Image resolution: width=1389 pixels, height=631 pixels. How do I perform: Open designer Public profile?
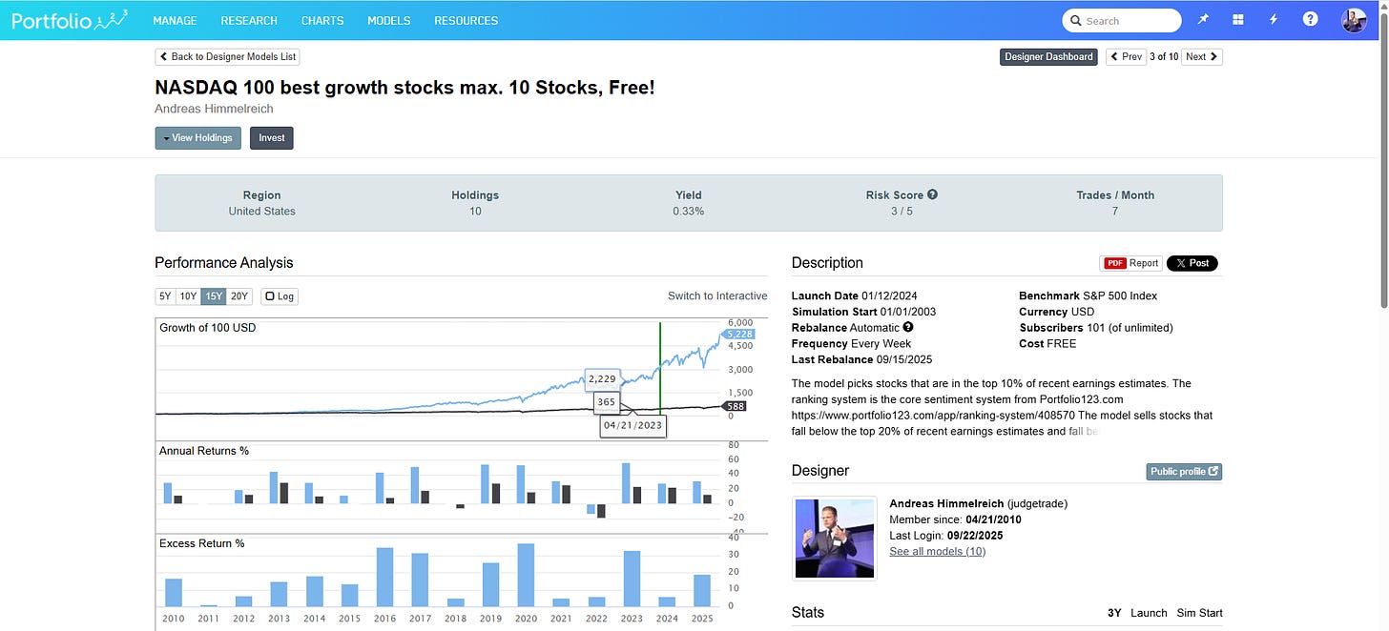point(1184,471)
